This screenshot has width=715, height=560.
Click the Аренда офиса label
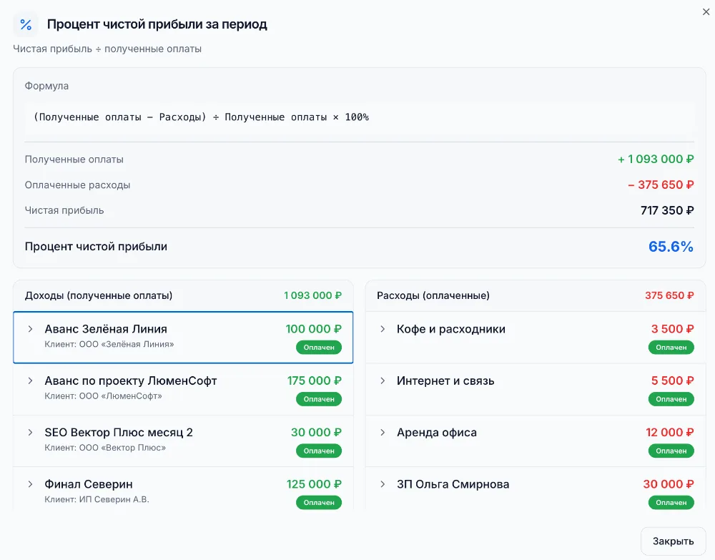click(x=437, y=432)
